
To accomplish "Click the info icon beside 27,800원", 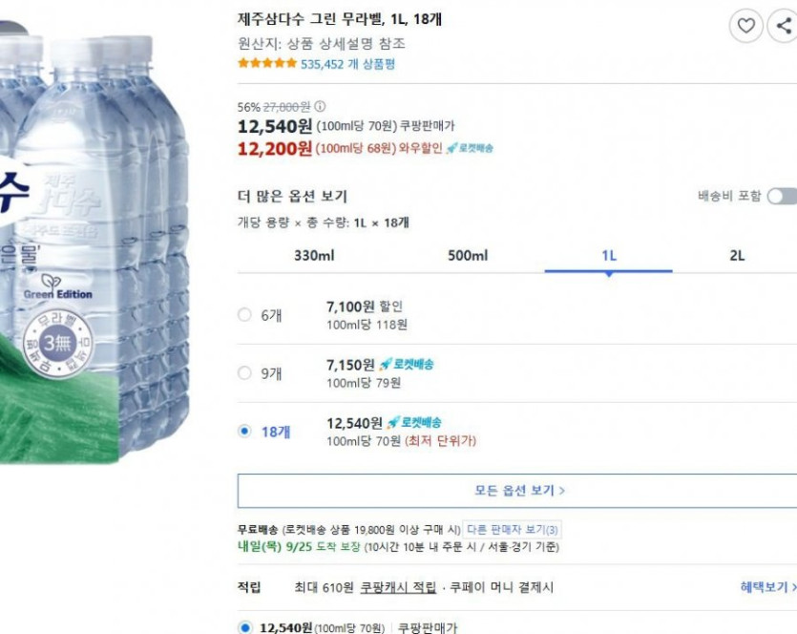I will (320, 107).
